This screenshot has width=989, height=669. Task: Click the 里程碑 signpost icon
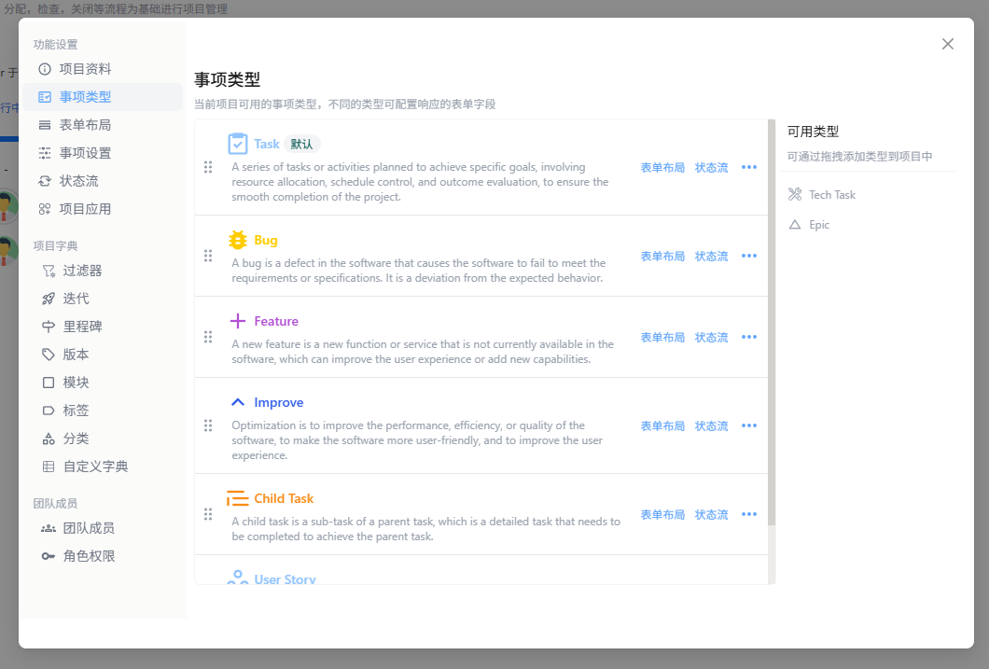49,327
